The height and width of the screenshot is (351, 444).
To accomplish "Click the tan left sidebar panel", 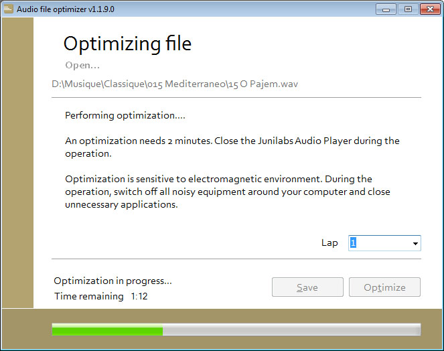I will (17, 163).
